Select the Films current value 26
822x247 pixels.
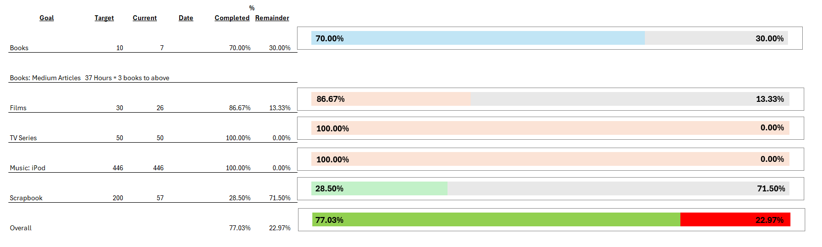tap(160, 108)
